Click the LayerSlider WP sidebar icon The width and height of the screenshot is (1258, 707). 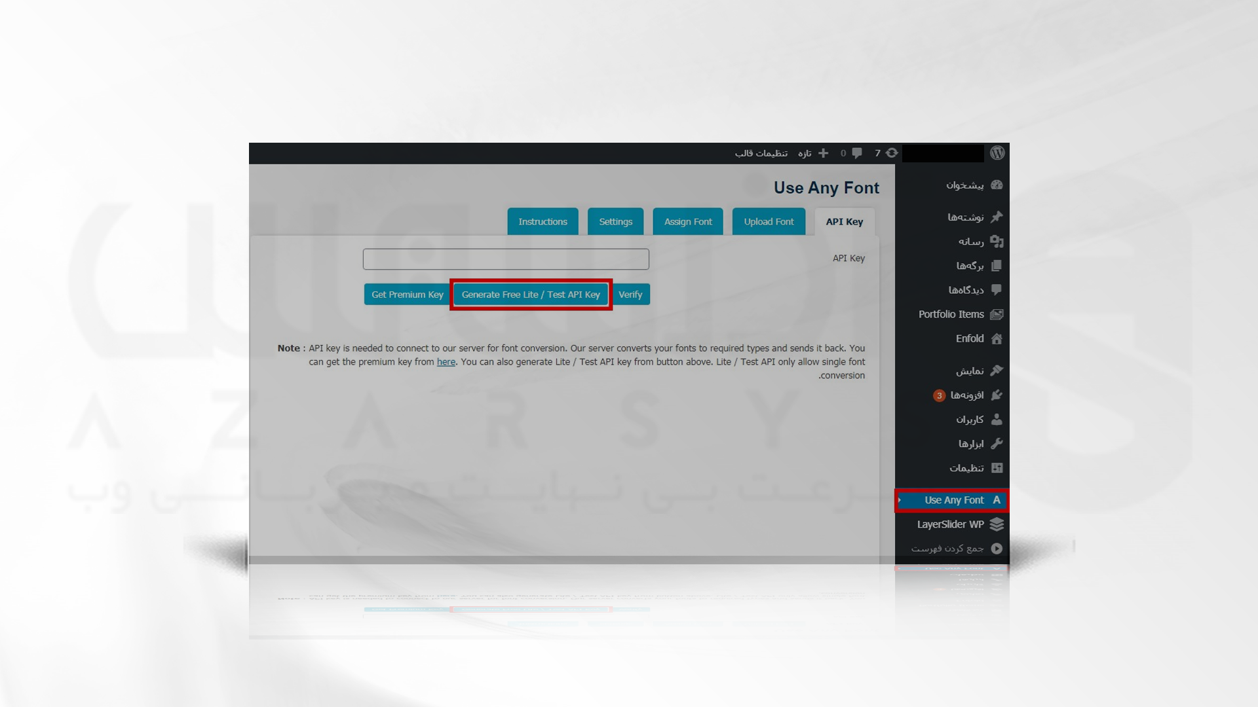click(997, 524)
